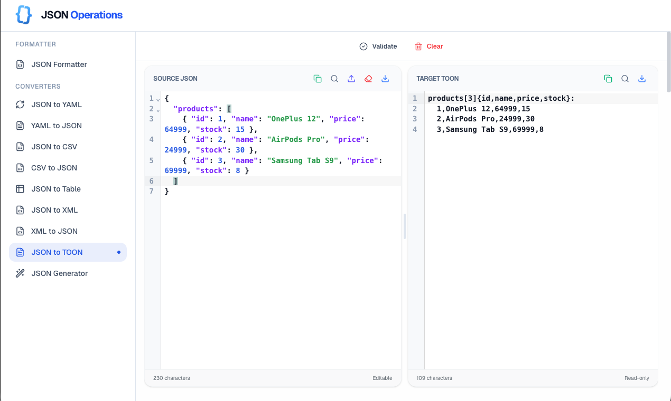Switch to the CSV to JSON tool
Viewport: 671px width, 401px height.
[53, 168]
